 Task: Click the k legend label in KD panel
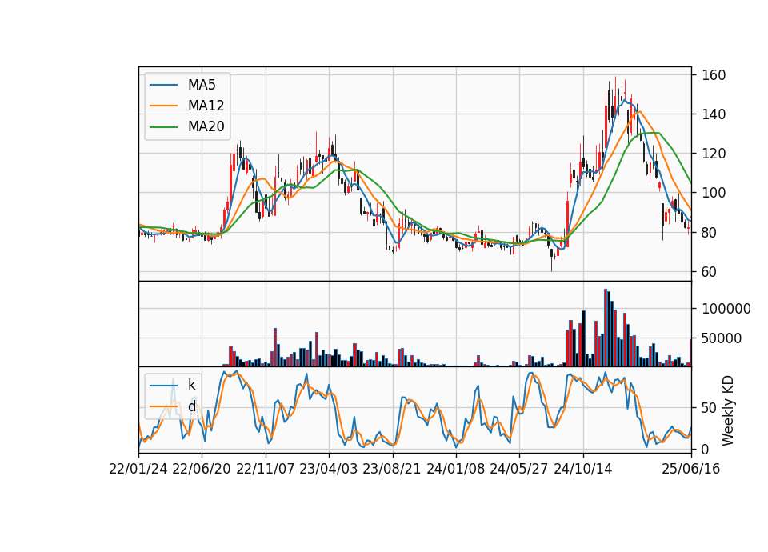(191, 386)
